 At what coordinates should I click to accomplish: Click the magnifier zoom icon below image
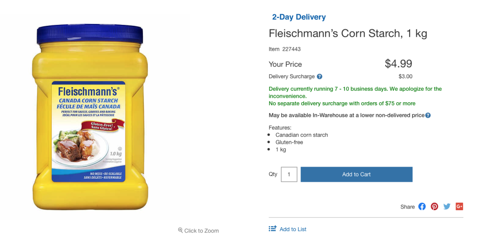coord(180,230)
